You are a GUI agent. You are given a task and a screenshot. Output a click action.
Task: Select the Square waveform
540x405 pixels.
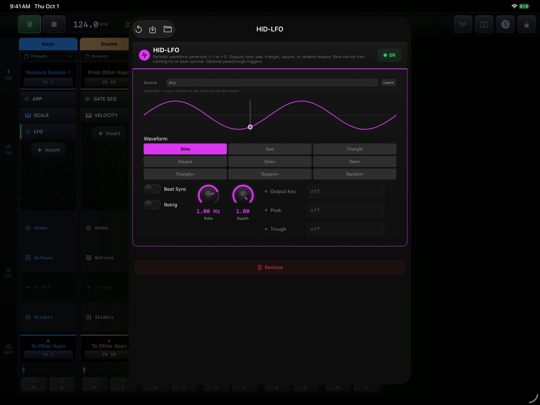coord(185,162)
